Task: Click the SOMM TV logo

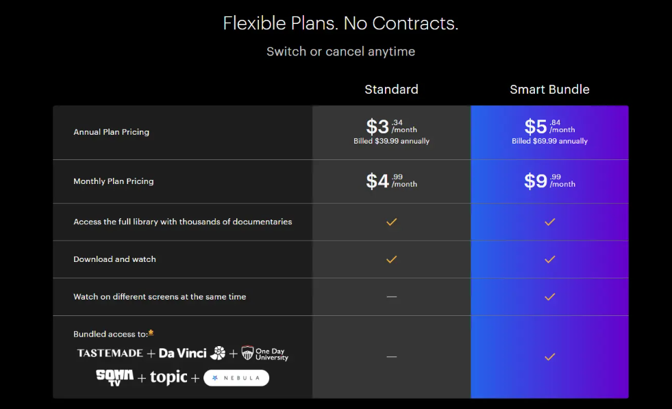Action: point(114,377)
